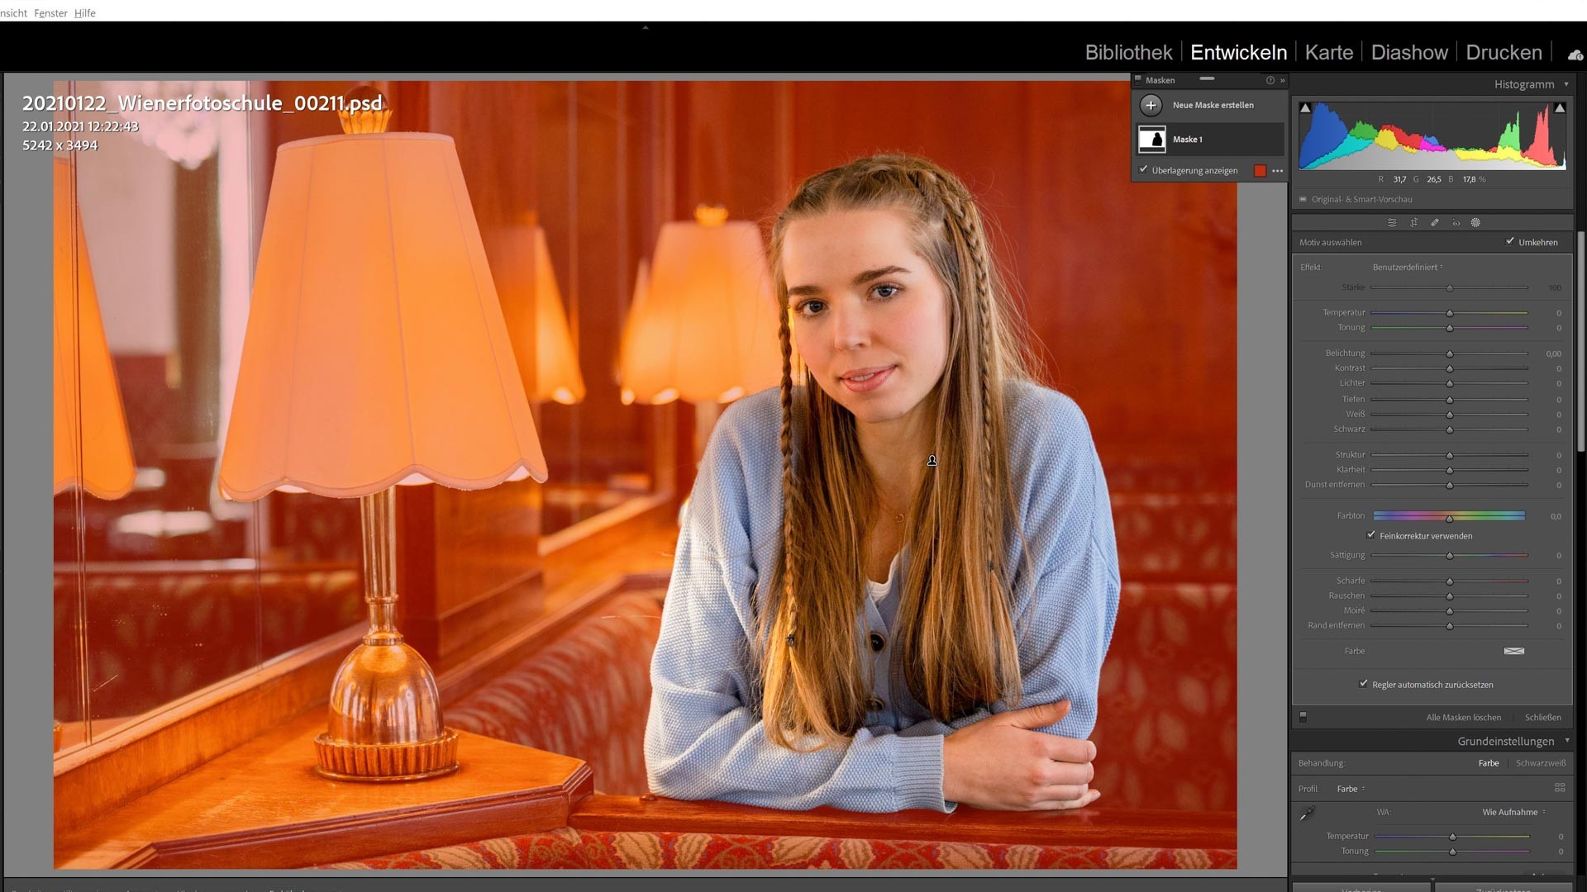Switch to the Bibliothek module
Viewport: 1587px width, 892px height.
1128,52
